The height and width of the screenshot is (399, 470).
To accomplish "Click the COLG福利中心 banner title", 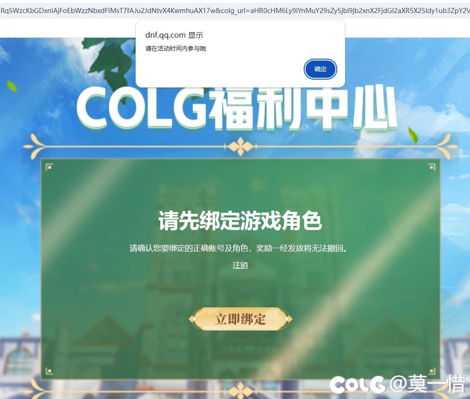I will [x=237, y=108].
